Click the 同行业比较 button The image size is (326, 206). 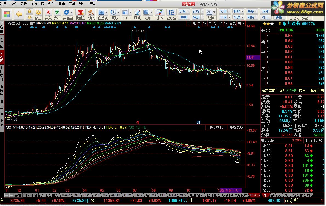(x=314, y=140)
